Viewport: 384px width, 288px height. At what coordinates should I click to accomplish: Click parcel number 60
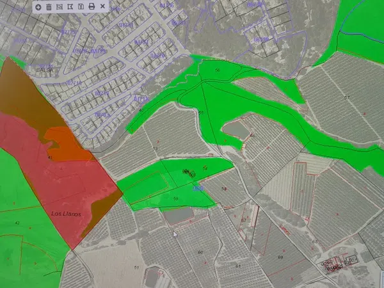(200, 252)
